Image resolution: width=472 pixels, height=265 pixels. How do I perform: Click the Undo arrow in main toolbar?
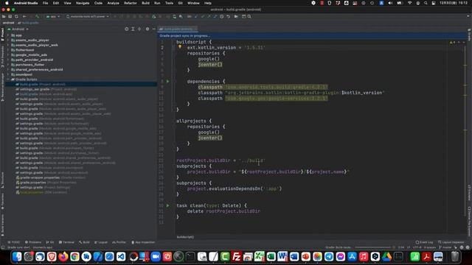[x=228, y=16]
